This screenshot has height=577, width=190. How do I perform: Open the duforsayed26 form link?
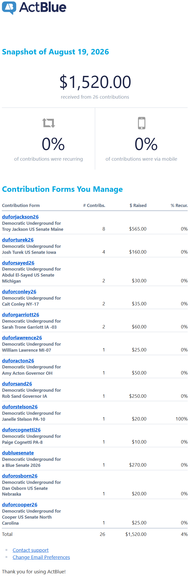[18, 263]
